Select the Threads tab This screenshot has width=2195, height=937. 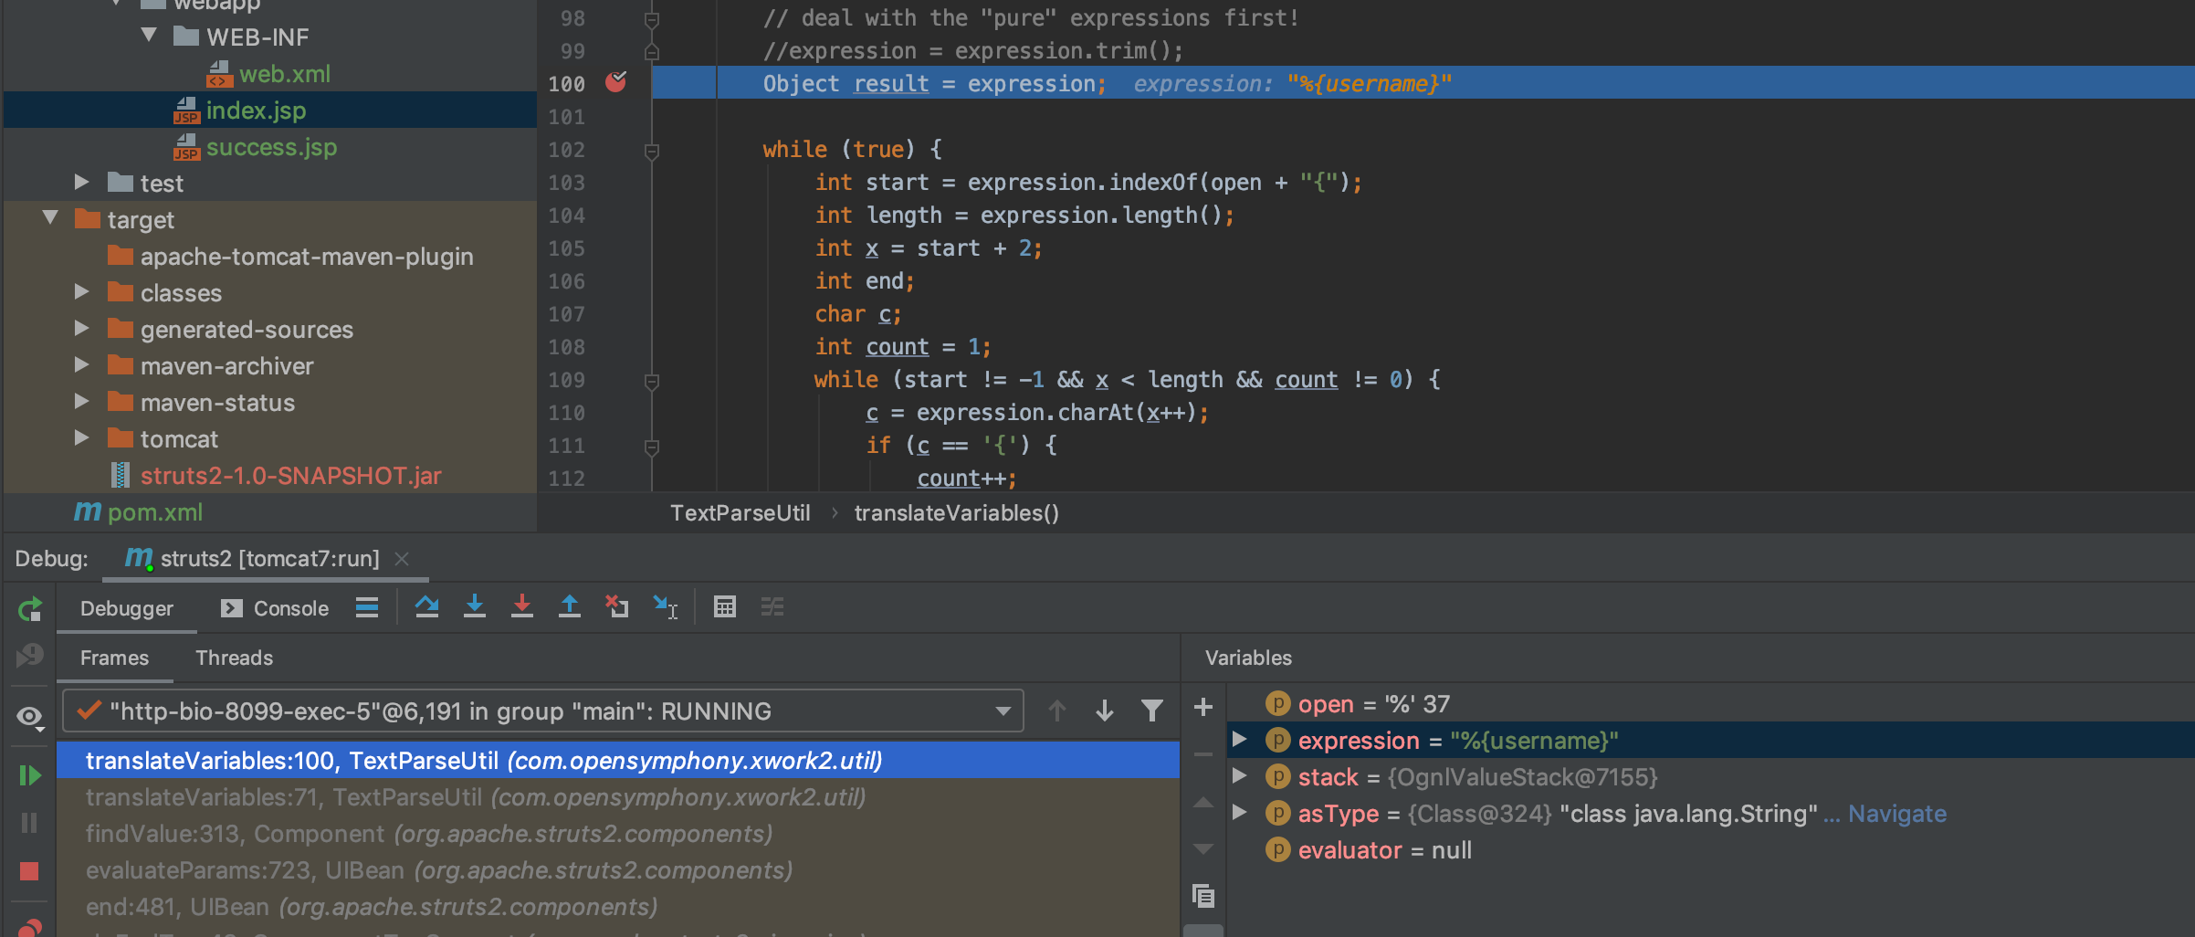234,658
